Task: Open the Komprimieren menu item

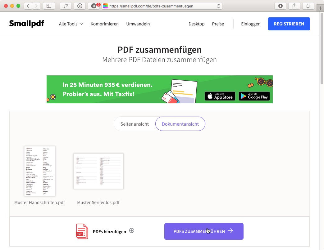Action: click(105, 24)
